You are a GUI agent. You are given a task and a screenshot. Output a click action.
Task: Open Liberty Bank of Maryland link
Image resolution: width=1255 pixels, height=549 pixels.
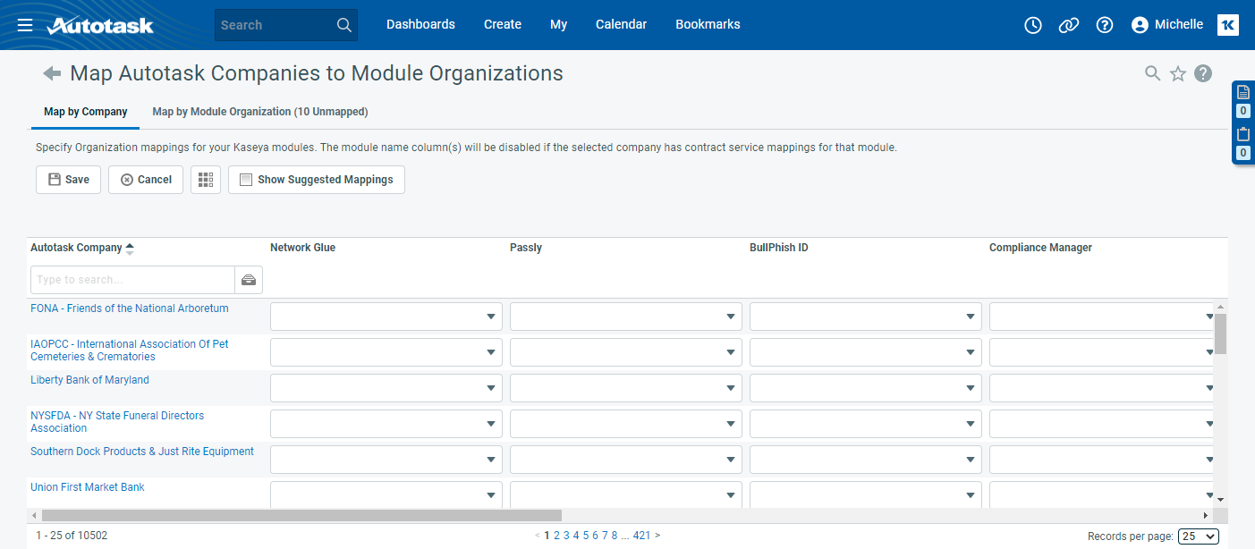89,380
